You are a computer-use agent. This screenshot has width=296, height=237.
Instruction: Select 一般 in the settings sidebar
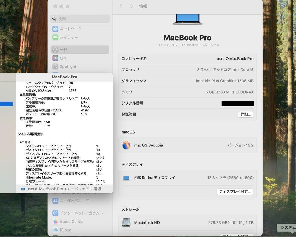(x=80, y=50)
